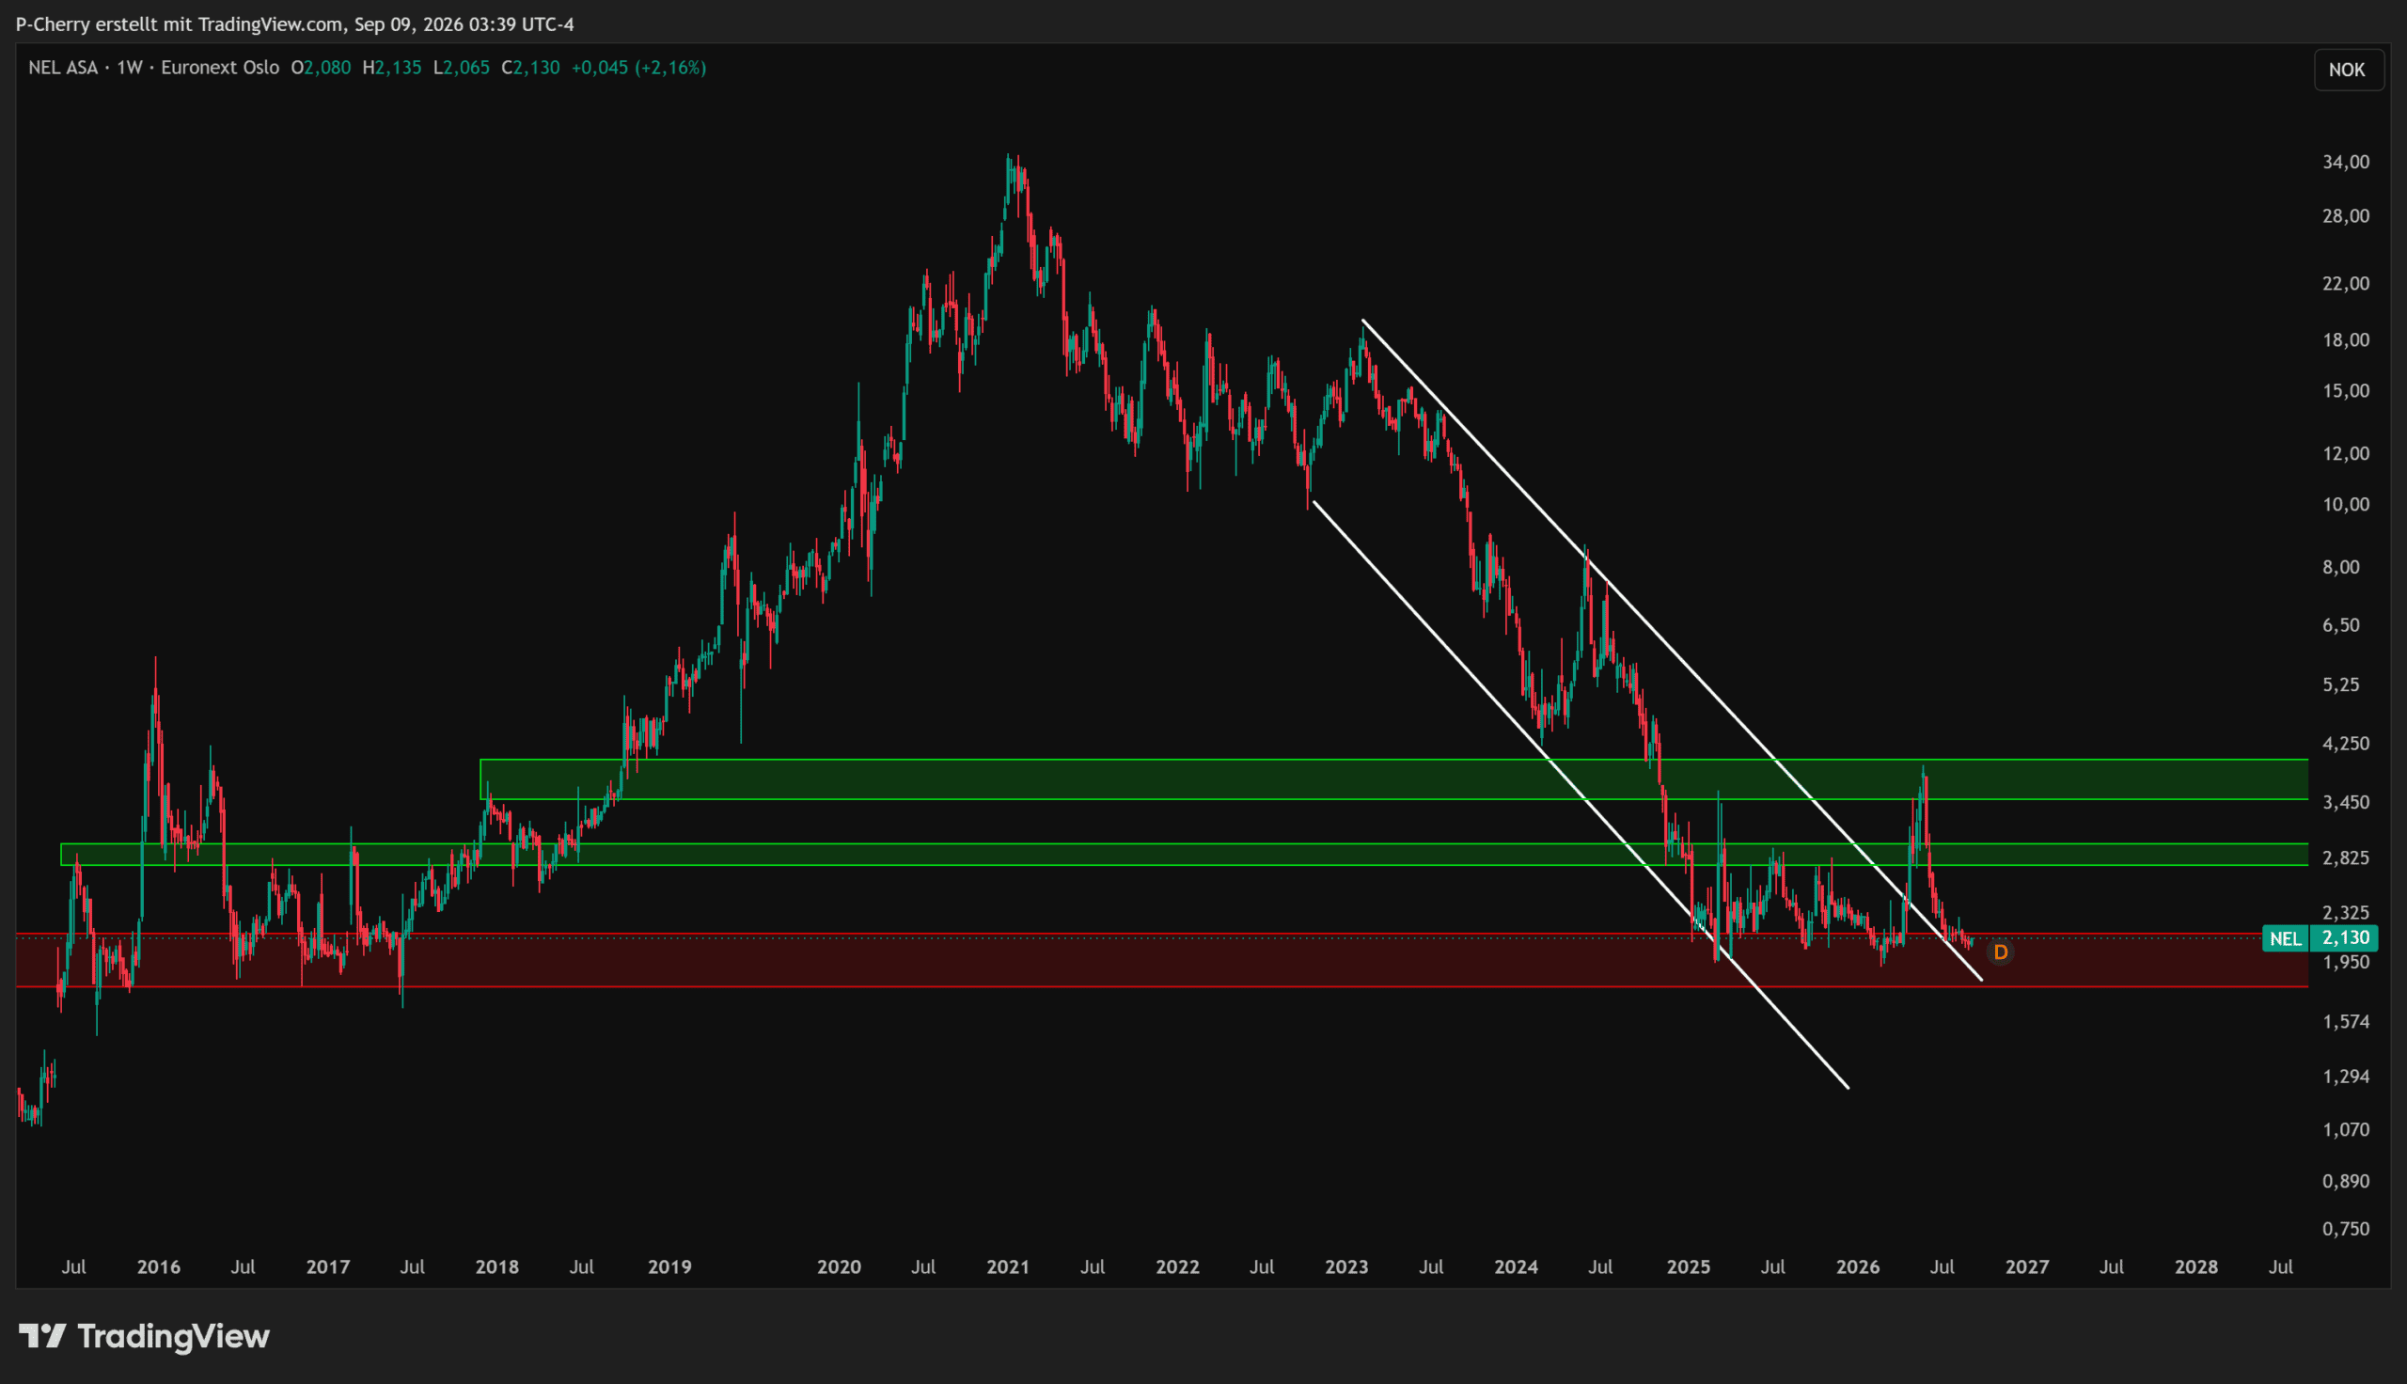
Task: Click the 10,00 price scale label
Action: coord(2346,505)
